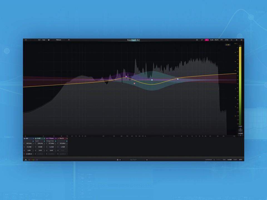Open the FFT analyzer option
This screenshot has width=267, height=200.
[222, 40]
